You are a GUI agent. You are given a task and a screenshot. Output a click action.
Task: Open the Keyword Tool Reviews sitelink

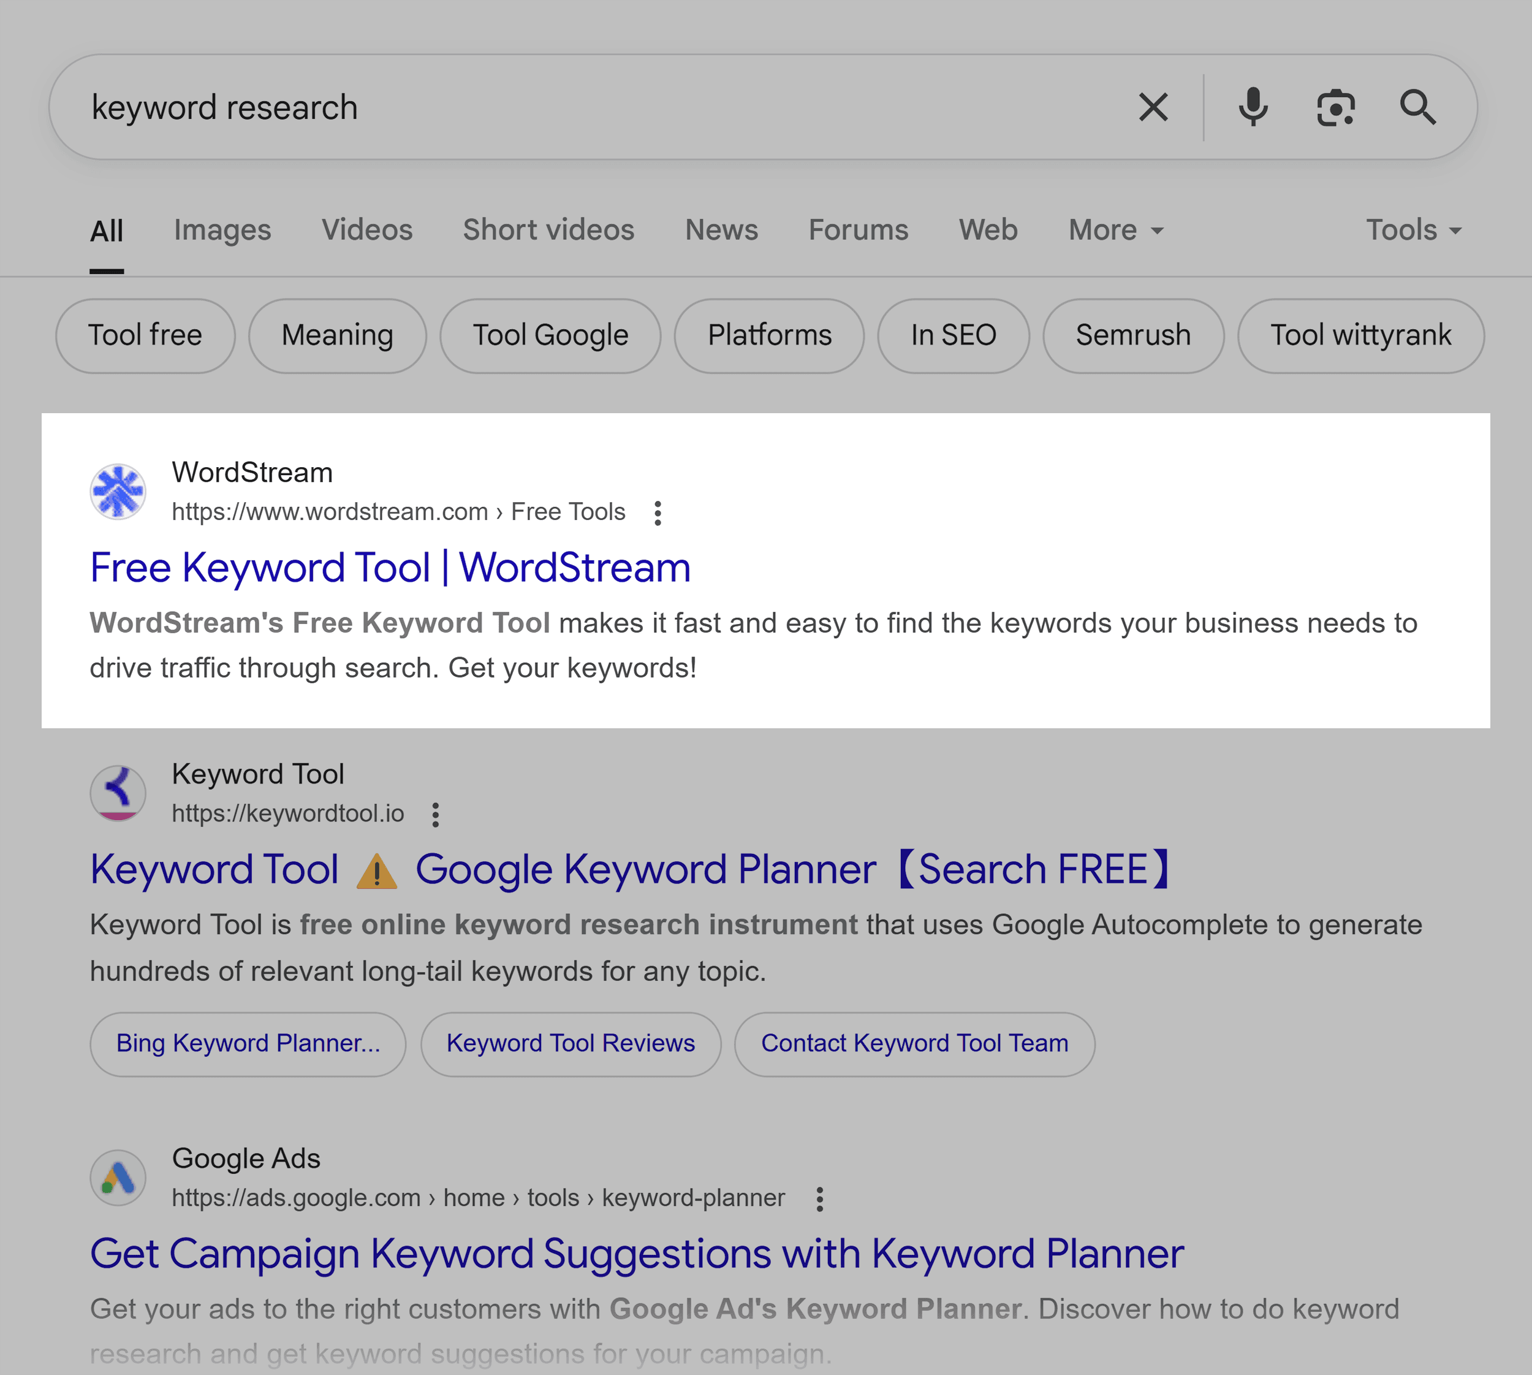[x=571, y=1044]
